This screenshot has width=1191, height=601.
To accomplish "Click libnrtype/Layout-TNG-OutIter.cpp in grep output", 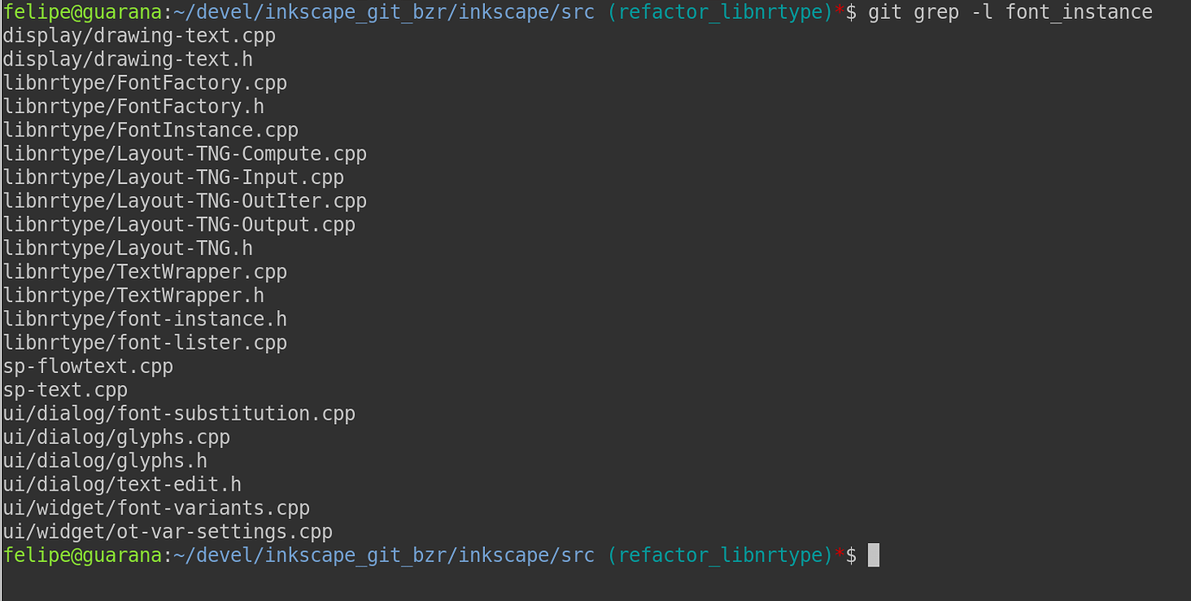I will [x=185, y=201].
